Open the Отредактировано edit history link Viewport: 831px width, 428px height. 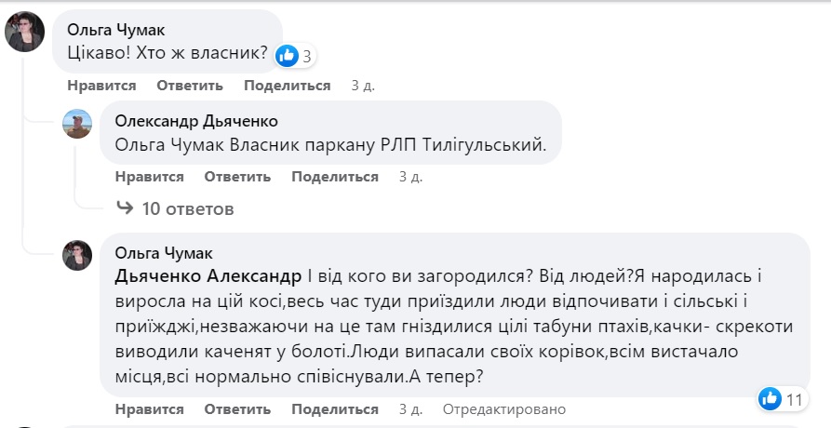(x=503, y=409)
